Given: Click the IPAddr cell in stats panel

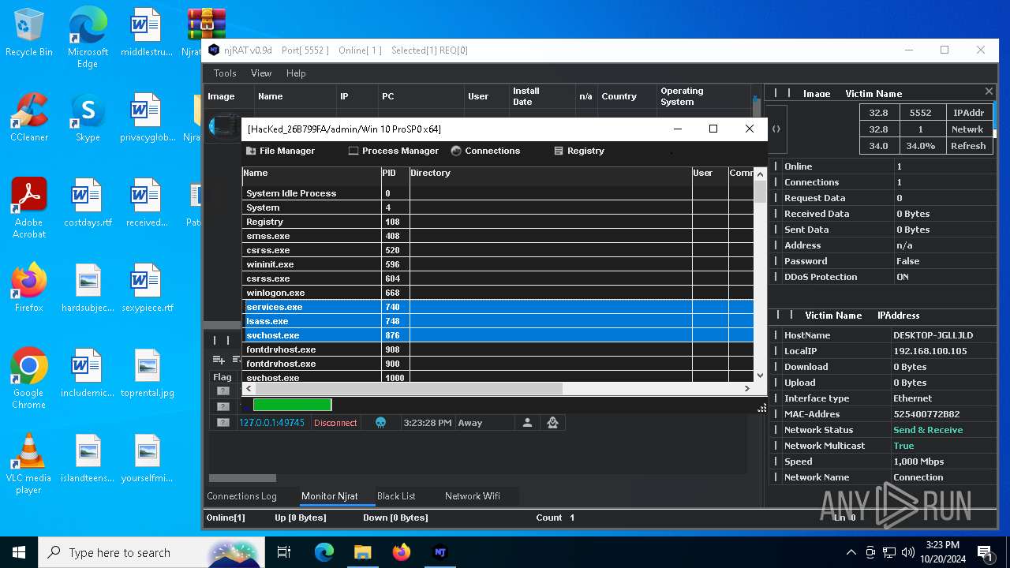Looking at the screenshot, I should coord(967,113).
